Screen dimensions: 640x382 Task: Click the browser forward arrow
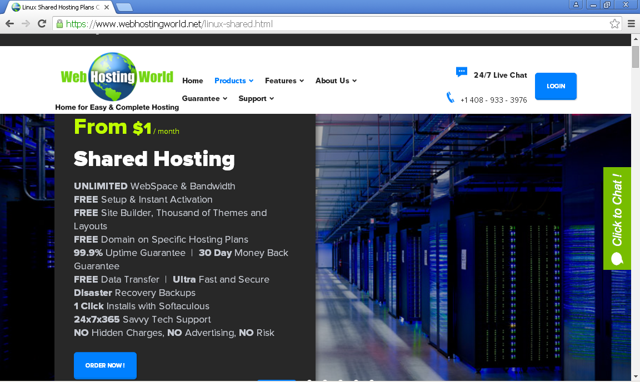point(26,24)
